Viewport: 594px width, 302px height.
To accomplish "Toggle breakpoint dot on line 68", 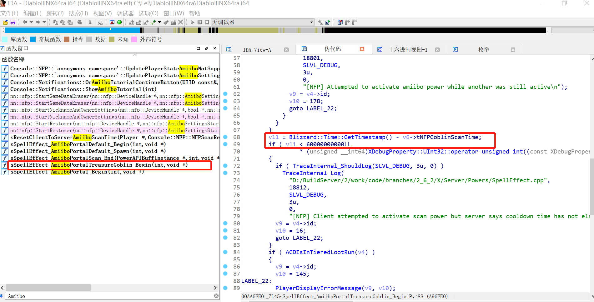I will click(x=225, y=137).
